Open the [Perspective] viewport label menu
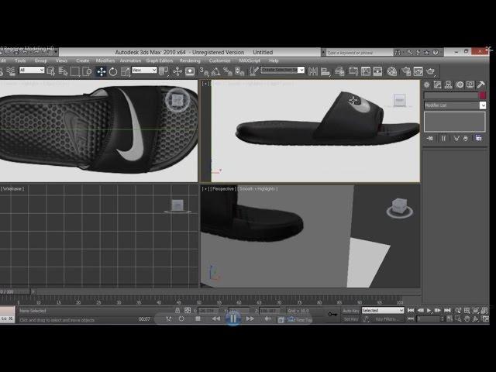Viewport: 496px width, 372px height. (x=223, y=189)
